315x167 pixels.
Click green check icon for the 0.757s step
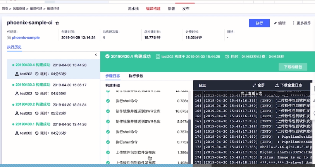[108, 132]
